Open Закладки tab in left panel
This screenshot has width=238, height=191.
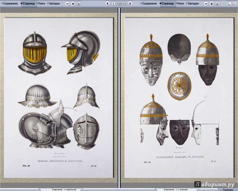coord(54,3)
